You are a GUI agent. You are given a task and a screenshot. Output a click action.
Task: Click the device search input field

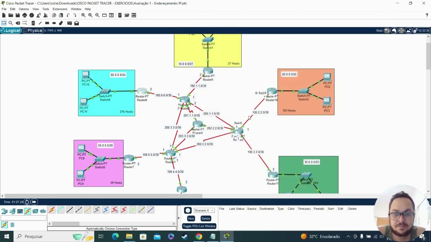click(x=23, y=218)
